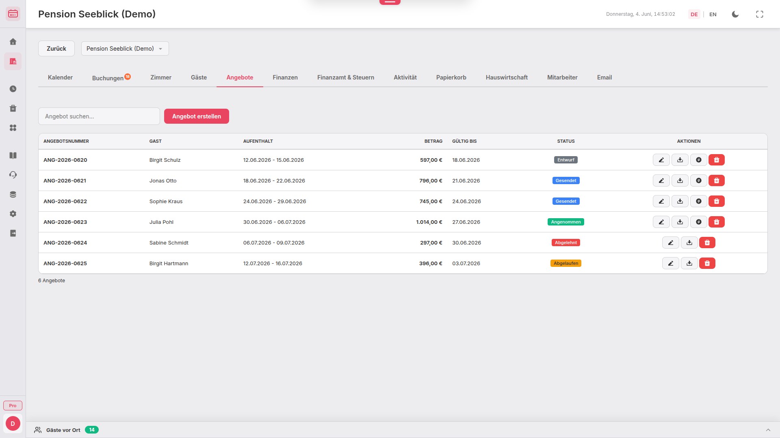
Task: Click the calendar app logo icon
Action: coord(13,14)
